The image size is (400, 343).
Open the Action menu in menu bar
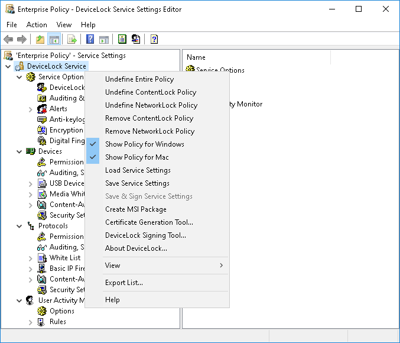(x=37, y=25)
